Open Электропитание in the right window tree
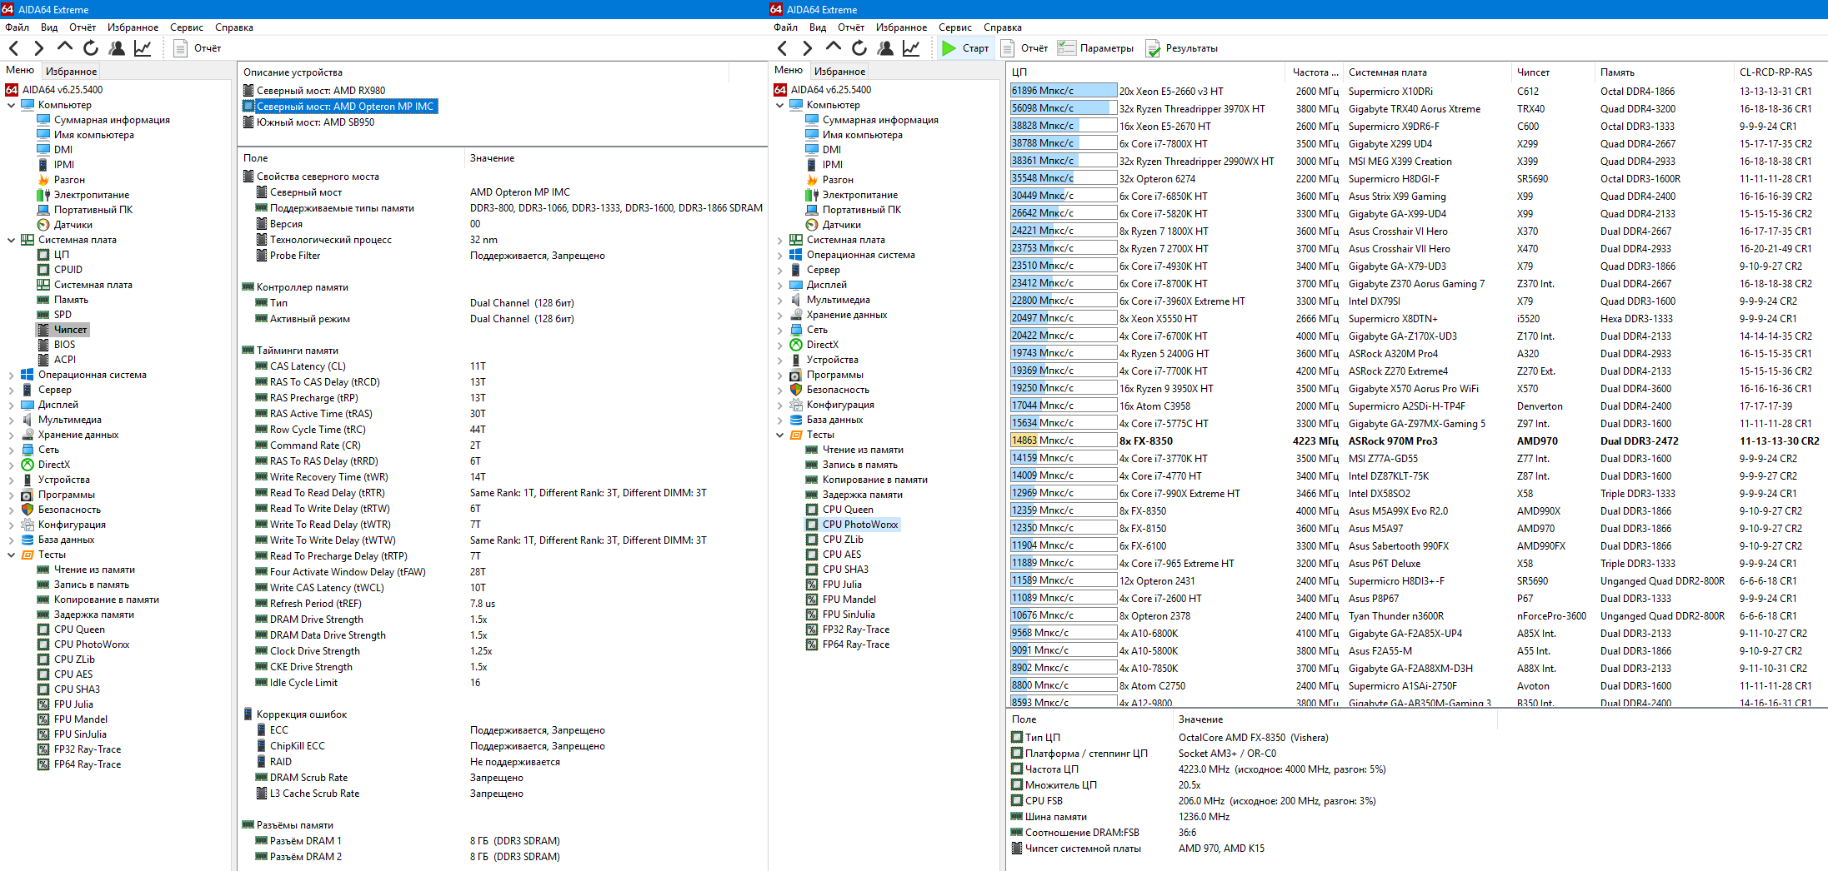This screenshot has height=871, width=1828. (860, 195)
